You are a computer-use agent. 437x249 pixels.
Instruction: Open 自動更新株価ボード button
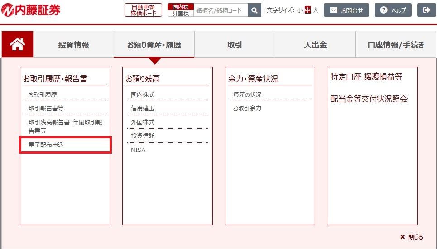click(x=143, y=10)
